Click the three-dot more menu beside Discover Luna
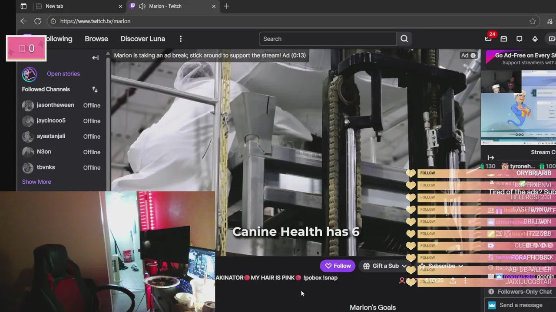The width and height of the screenshot is (556, 312). pyautogui.click(x=181, y=39)
